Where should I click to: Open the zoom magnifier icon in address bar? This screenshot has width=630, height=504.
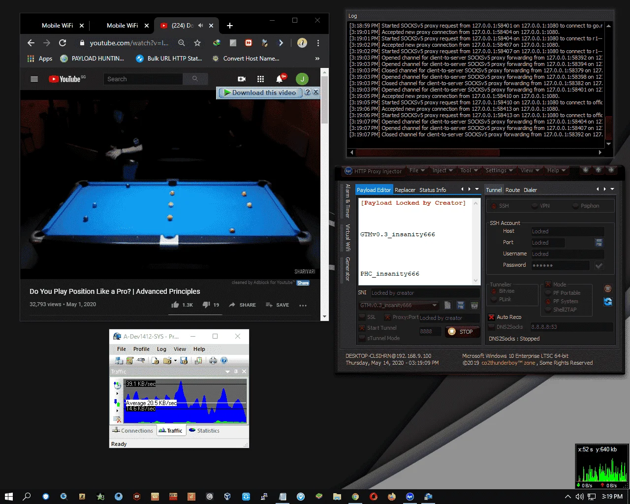coord(182,43)
